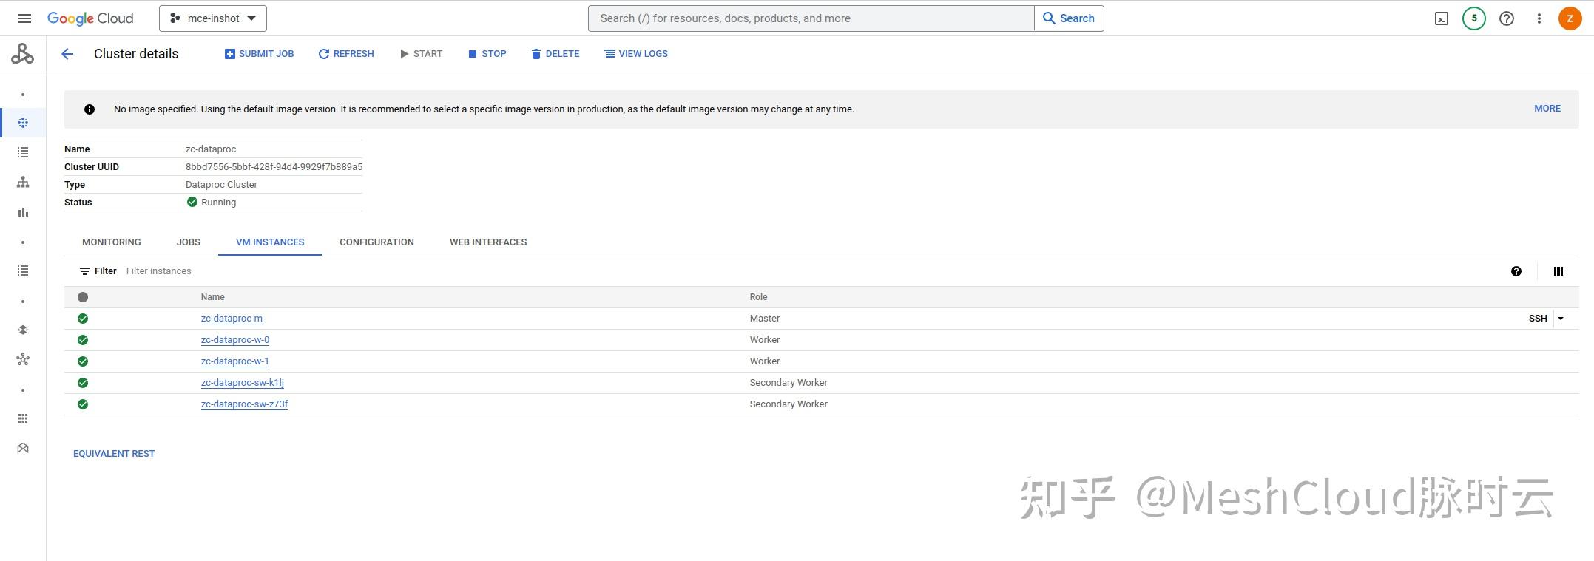The width and height of the screenshot is (1594, 561).
Task: Open the zc-dataproc-sw-z73f instance link
Action: pyautogui.click(x=244, y=404)
